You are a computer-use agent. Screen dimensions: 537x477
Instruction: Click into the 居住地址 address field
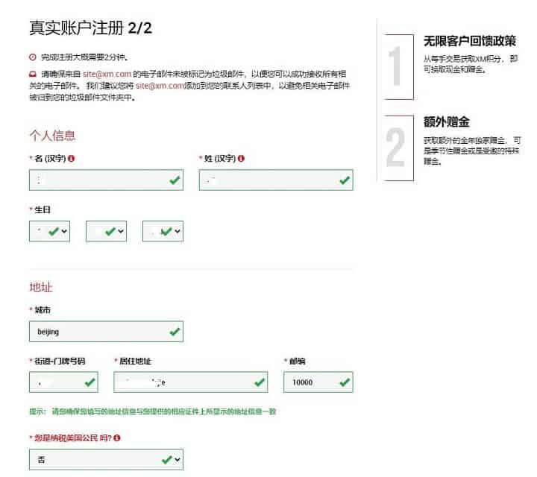coord(191,382)
